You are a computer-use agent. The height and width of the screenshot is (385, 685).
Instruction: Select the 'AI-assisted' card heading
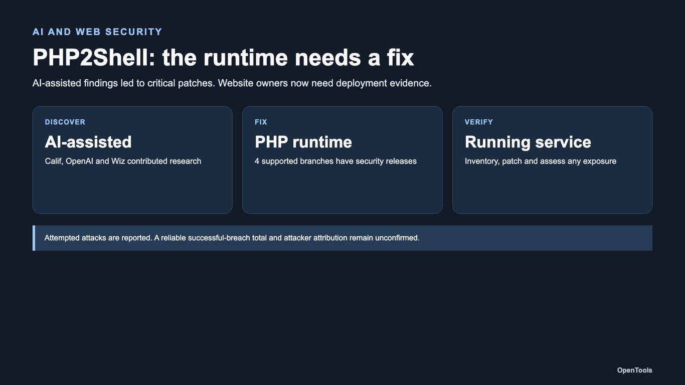88,142
